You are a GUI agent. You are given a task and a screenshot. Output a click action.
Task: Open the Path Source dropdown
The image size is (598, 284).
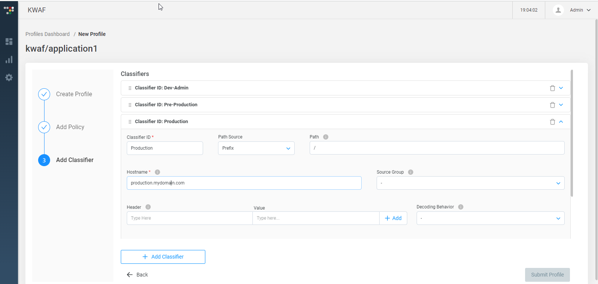click(x=256, y=148)
